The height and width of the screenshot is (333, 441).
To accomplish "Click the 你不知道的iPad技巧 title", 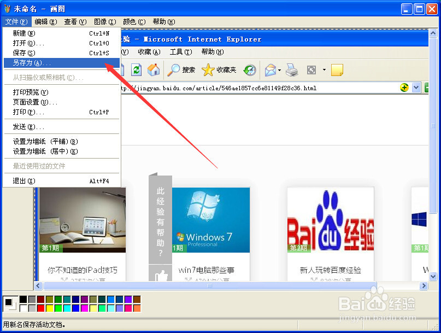I will click(83, 270).
